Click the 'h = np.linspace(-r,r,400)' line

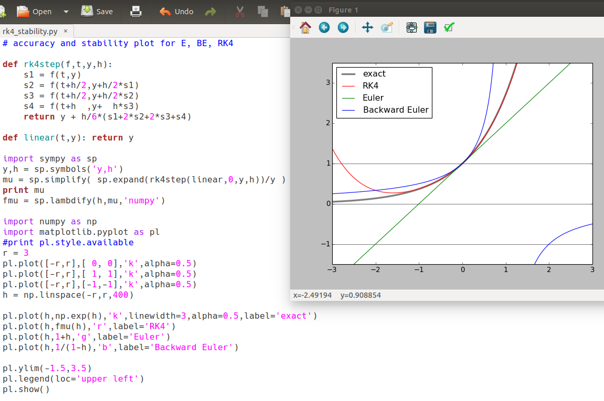[68, 295]
